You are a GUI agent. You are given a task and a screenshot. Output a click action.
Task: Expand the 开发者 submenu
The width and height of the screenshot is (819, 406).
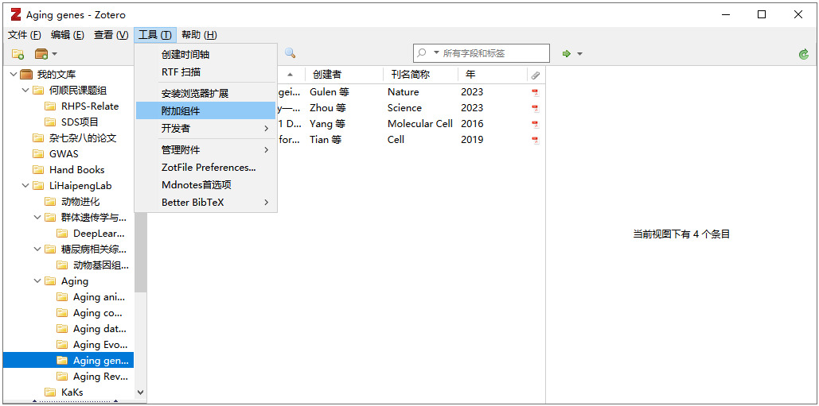click(x=206, y=128)
